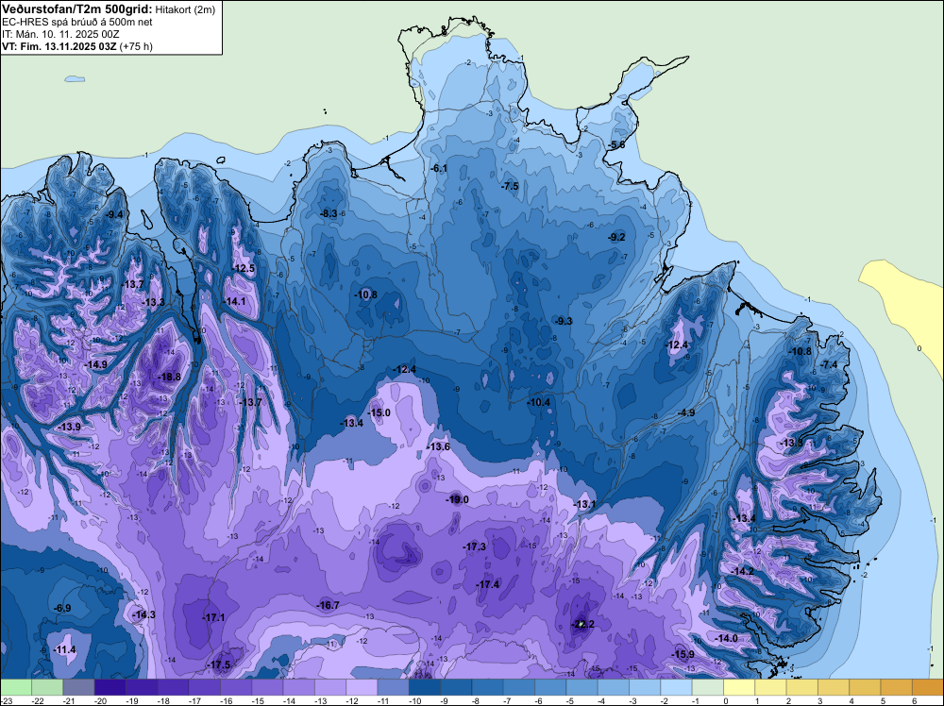Image resolution: width=944 pixels, height=706 pixels.
Task: Click the -10.4 temperature label
Action: click(x=539, y=402)
